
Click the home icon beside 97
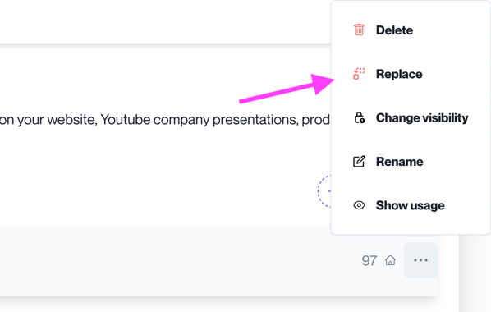pos(390,260)
